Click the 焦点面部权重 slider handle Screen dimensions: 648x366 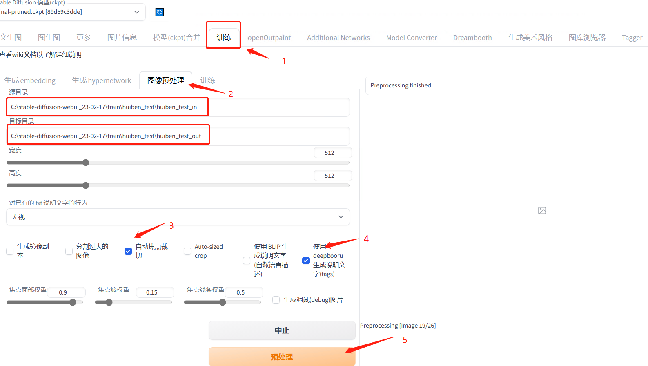click(73, 302)
